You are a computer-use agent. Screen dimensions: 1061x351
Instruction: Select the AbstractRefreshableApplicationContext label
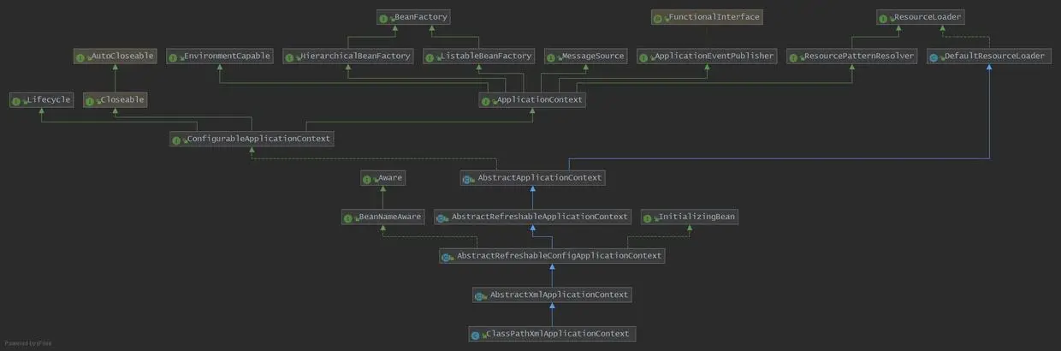click(x=540, y=217)
